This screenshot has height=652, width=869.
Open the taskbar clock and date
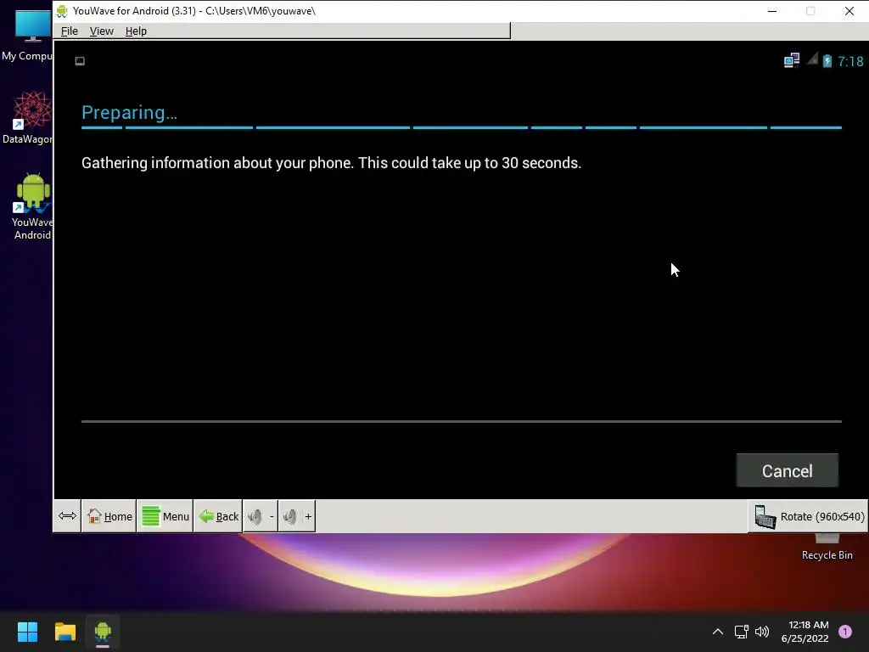pos(805,632)
